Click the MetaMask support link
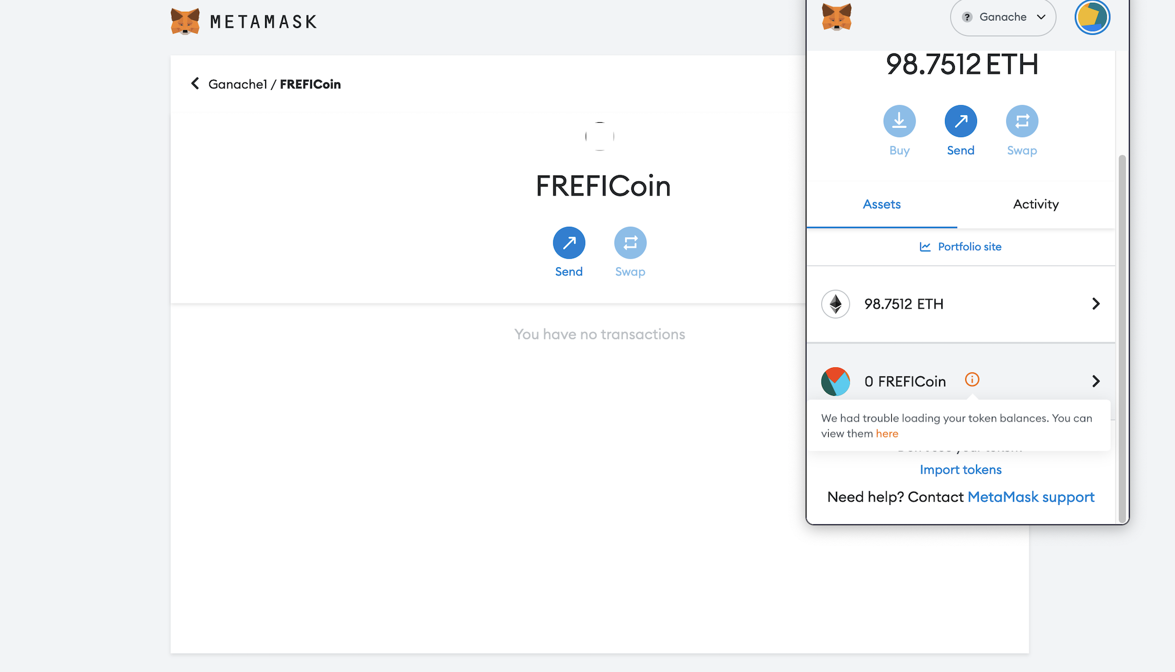 coord(1031,497)
